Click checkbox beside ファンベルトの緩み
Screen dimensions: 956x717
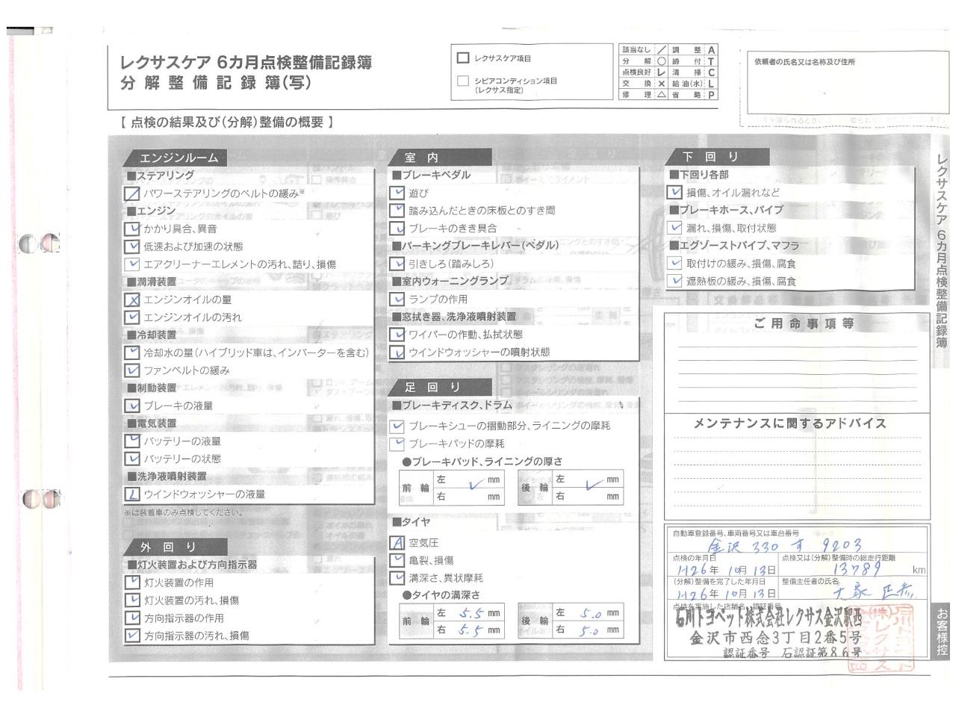[132, 370]
